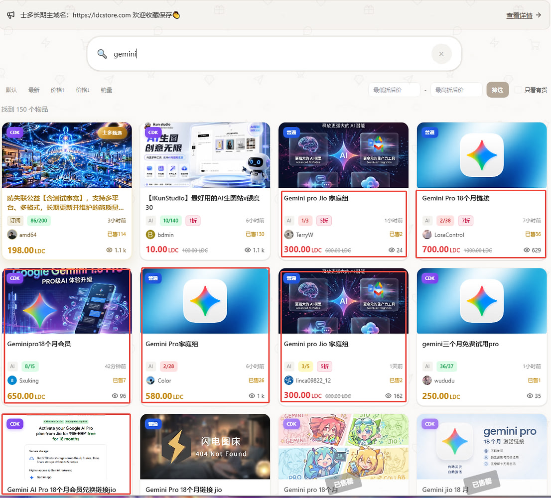This screenshot has height=498, width=551.
Task: Click TerryW's seller avatar
Action: (x=289, y=235)
